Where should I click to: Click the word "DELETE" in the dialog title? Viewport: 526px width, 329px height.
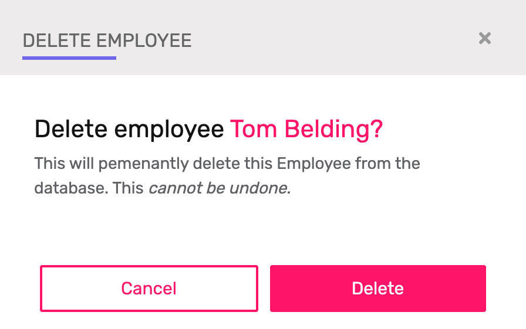56,41
